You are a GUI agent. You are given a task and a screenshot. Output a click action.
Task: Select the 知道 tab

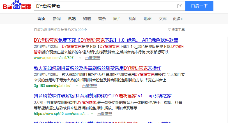(87, 19)
